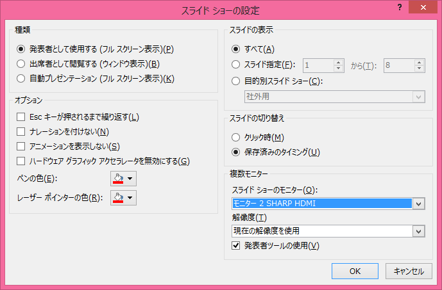The height and width of the screenshot is (290, 442).
Task: Choose click-based slide advance option
Action: click(235, 138)
